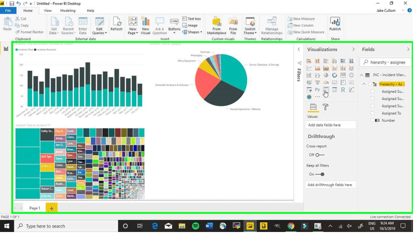Open the Shapes dropdown

(x=192, y=32)
